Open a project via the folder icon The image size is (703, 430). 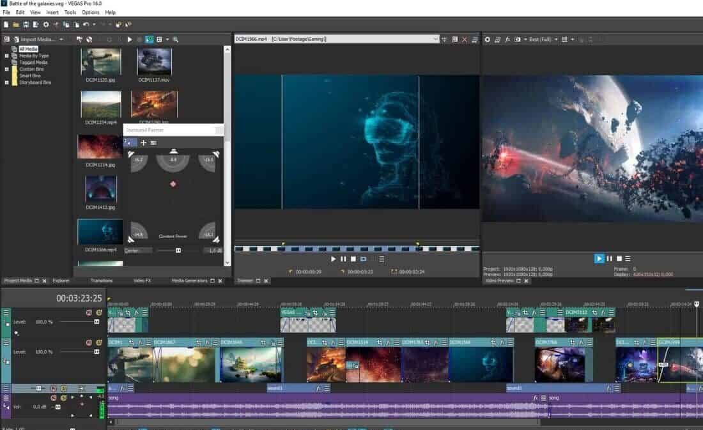point(16,25)
